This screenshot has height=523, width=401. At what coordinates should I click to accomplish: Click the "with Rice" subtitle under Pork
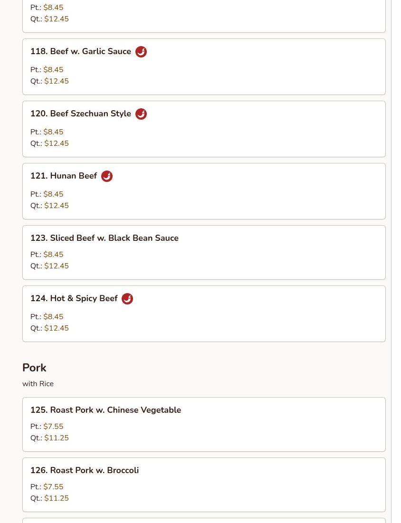click(x=38, y=384)
